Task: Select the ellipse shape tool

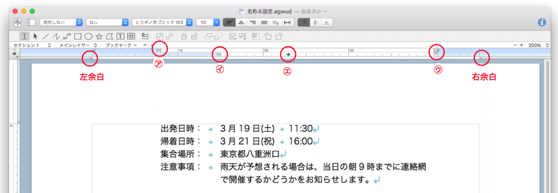Action: (88, 36)
